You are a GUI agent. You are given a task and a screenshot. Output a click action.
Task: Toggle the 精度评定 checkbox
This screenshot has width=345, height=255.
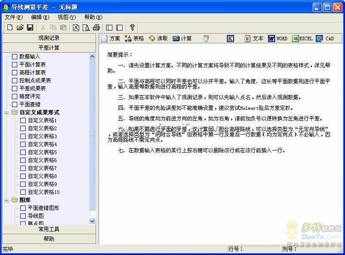click(15, 97)
